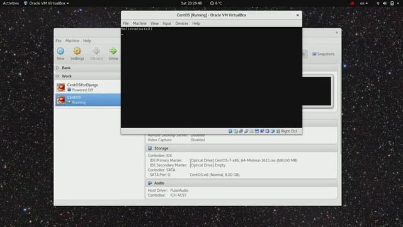The height and width of the screenshot is (227, 403).
Task: Click the CentOS-7 Minimal iso entry
Action: click(244, 160)
